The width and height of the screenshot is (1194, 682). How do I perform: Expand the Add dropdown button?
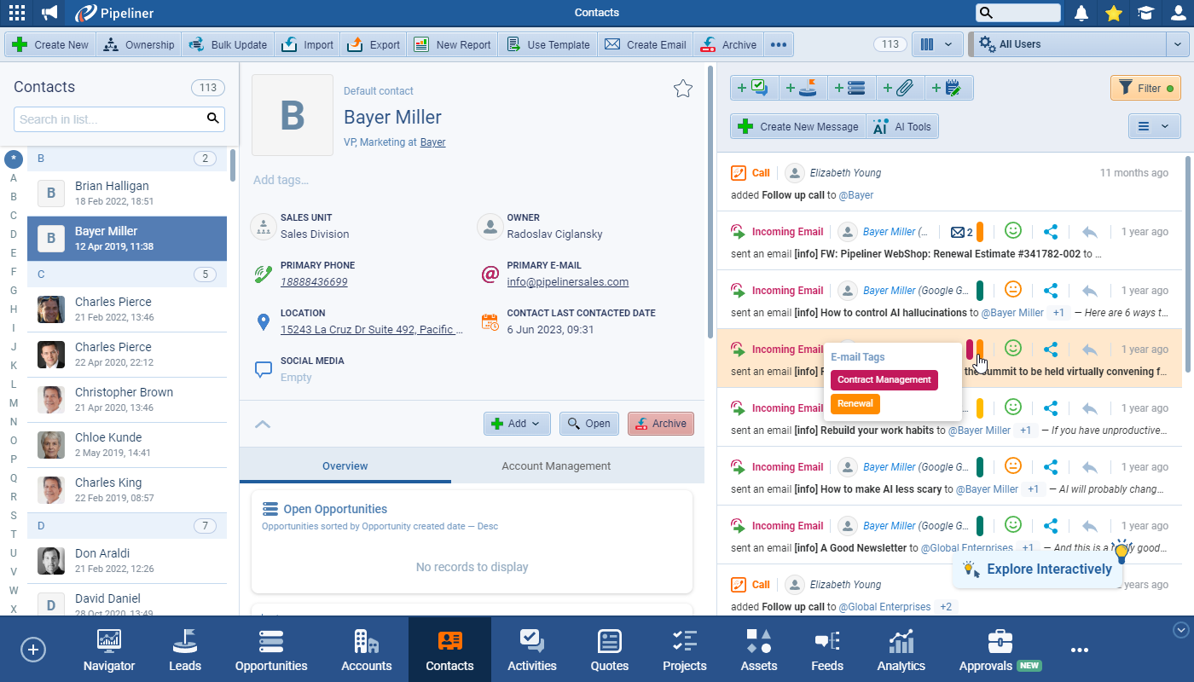pos(517,424)
